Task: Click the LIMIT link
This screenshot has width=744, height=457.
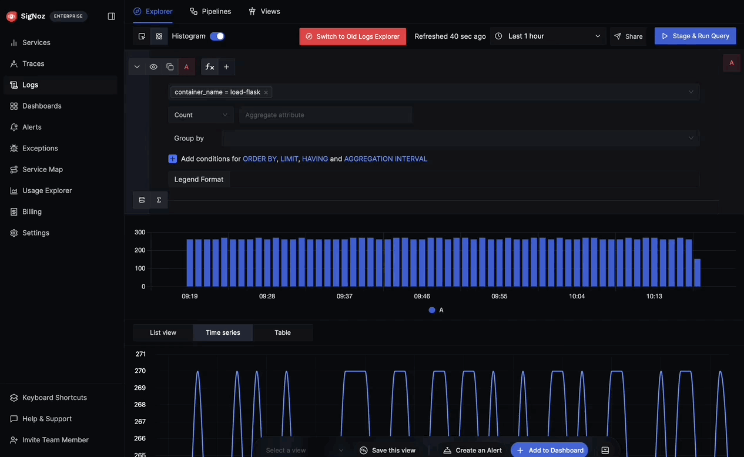Action: pos(289,159)
